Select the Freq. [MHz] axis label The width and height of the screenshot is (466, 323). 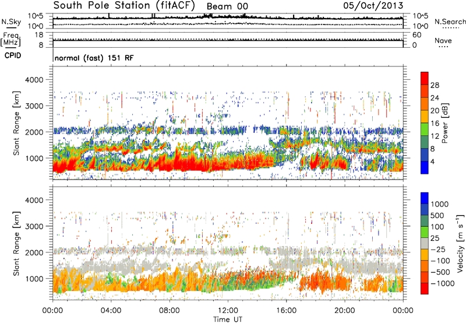10,39
